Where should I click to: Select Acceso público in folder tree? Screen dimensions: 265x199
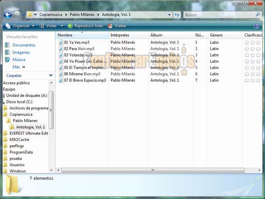click(x=16, y=83)
